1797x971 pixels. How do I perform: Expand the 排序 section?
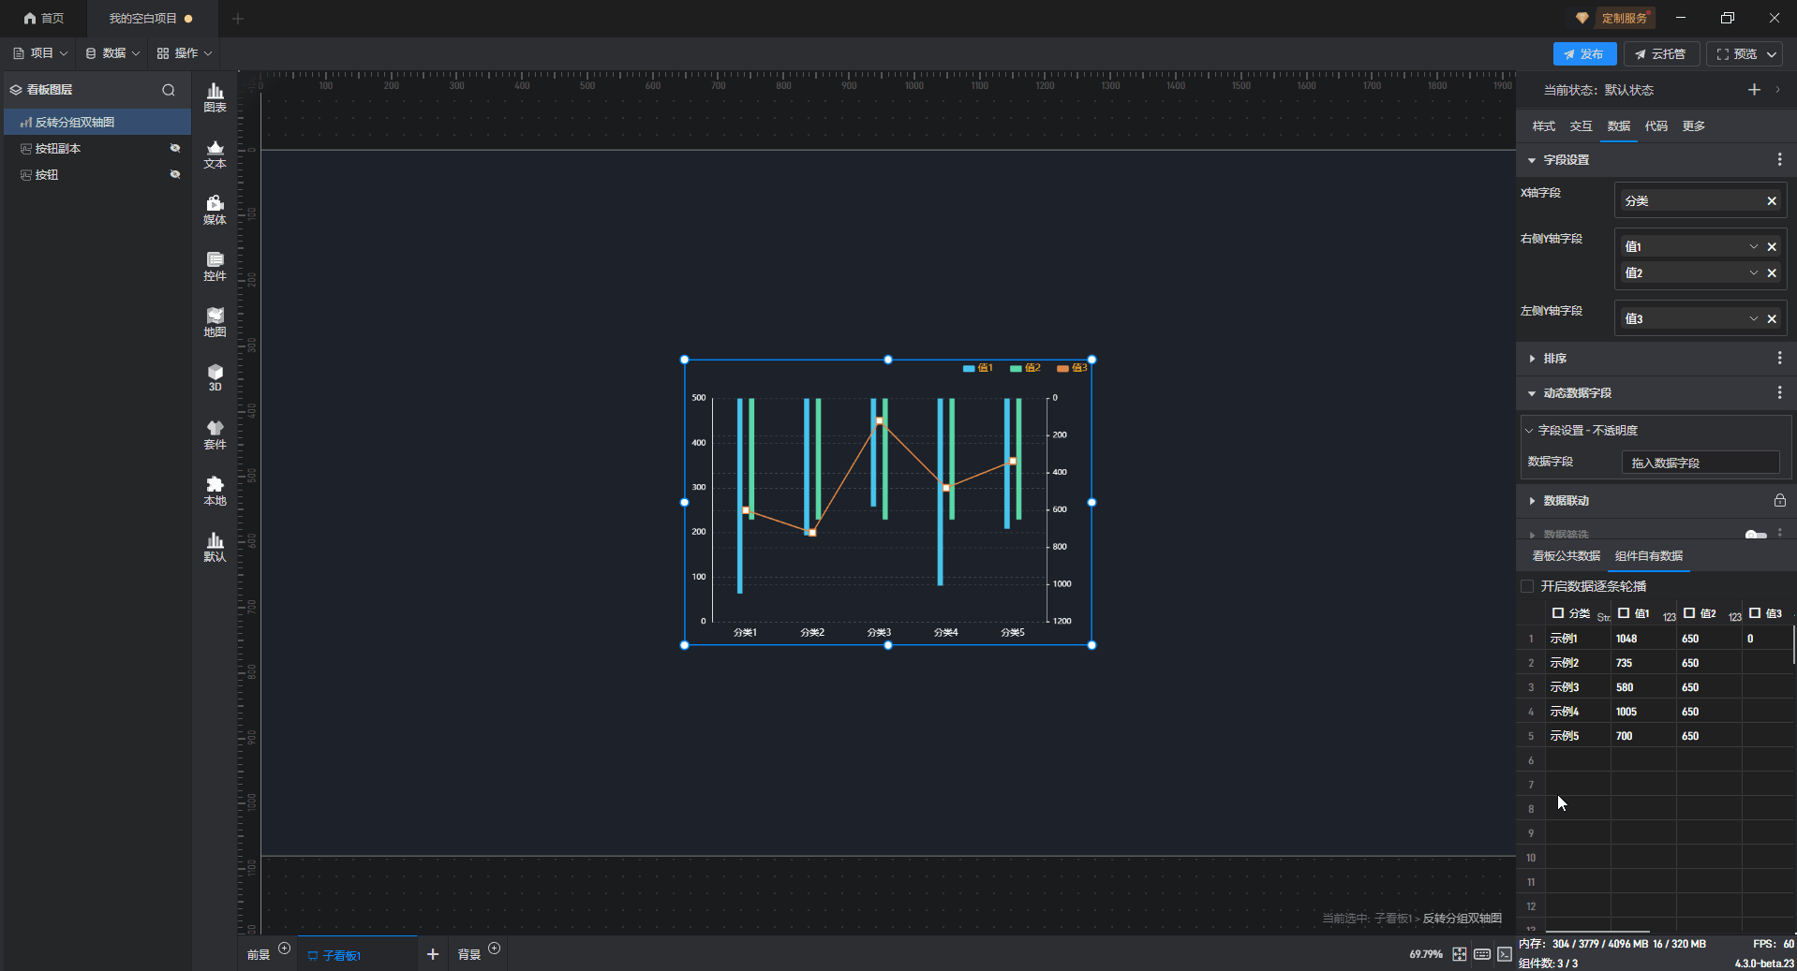tap(1532, 359)
